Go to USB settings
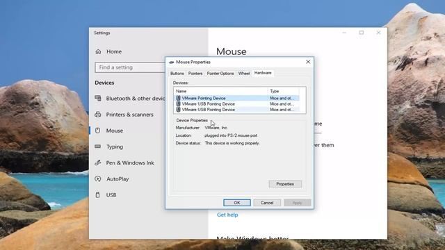 pyautogui.click(x=111, y=195)
